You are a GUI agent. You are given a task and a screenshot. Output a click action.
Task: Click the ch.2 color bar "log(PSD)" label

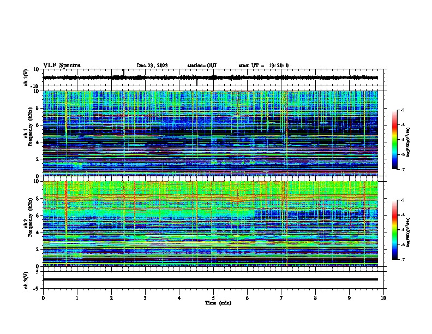point(409,232)
